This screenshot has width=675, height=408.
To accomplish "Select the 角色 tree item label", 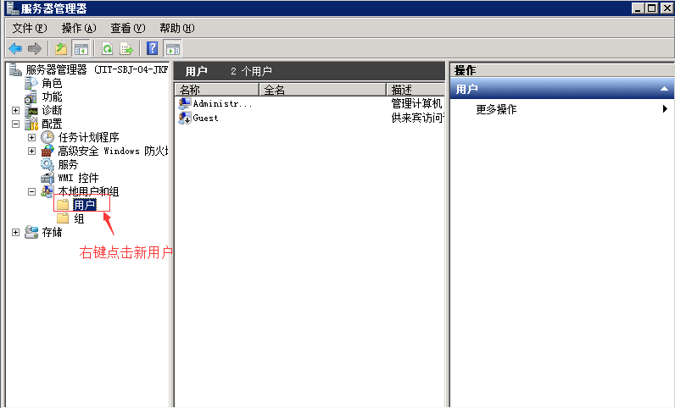I will click(x=52, y=83).
